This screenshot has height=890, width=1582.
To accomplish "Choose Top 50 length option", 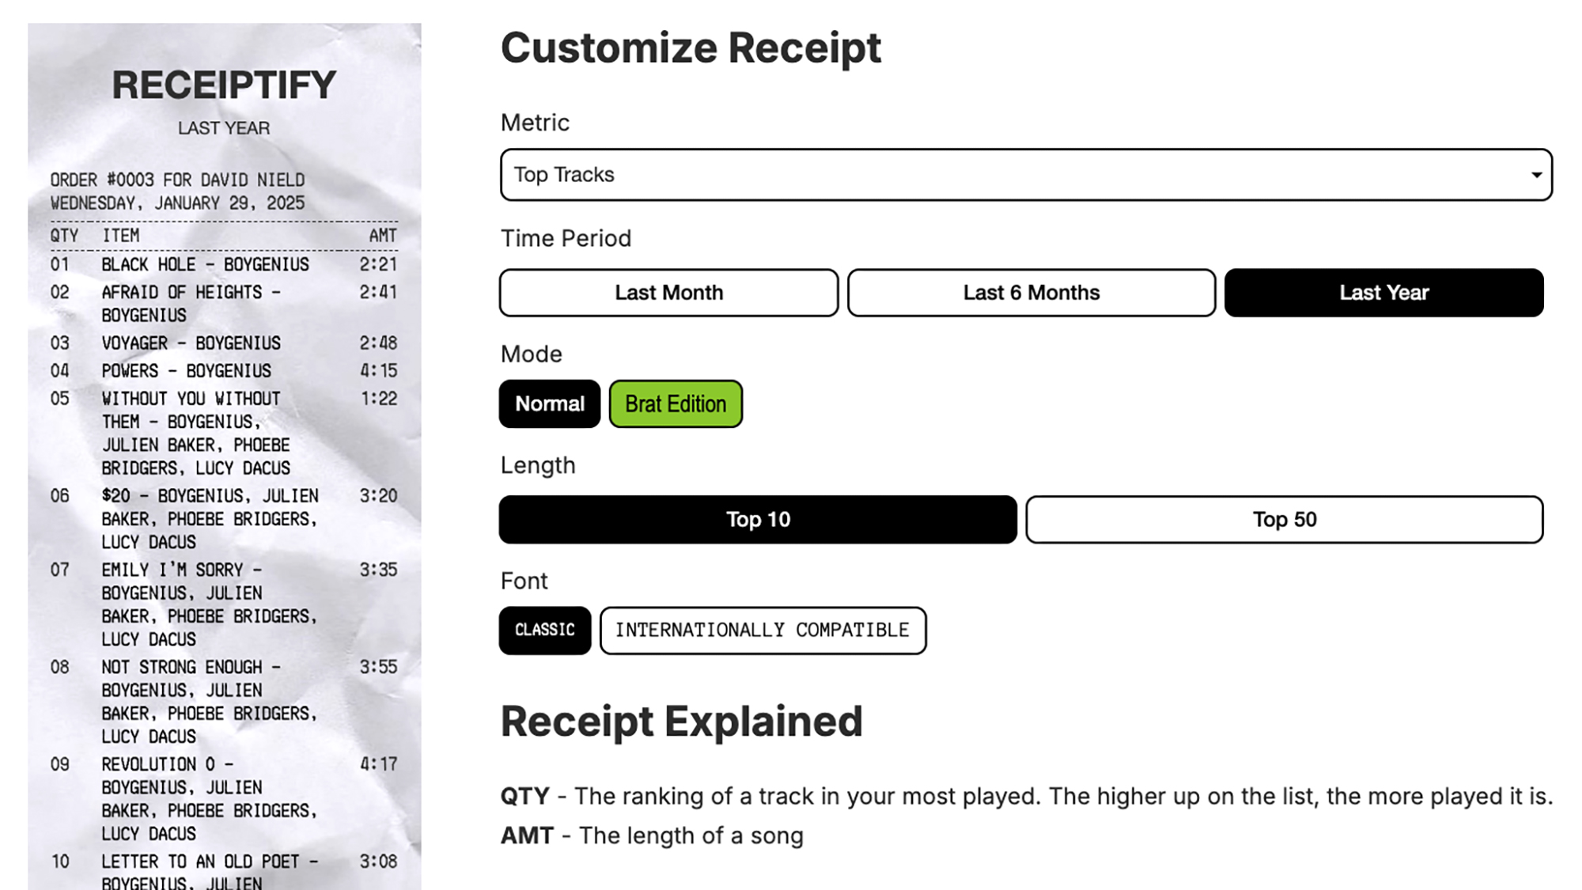I will 1285,520.
